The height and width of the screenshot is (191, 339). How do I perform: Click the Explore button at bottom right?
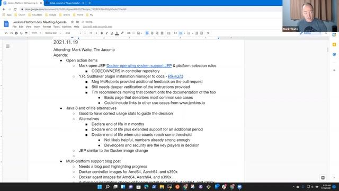tap(323, 178)
